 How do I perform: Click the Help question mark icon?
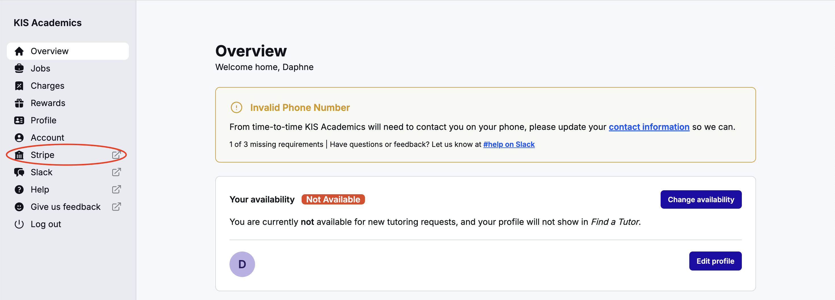pyautogui.click(x=19, y=189)
